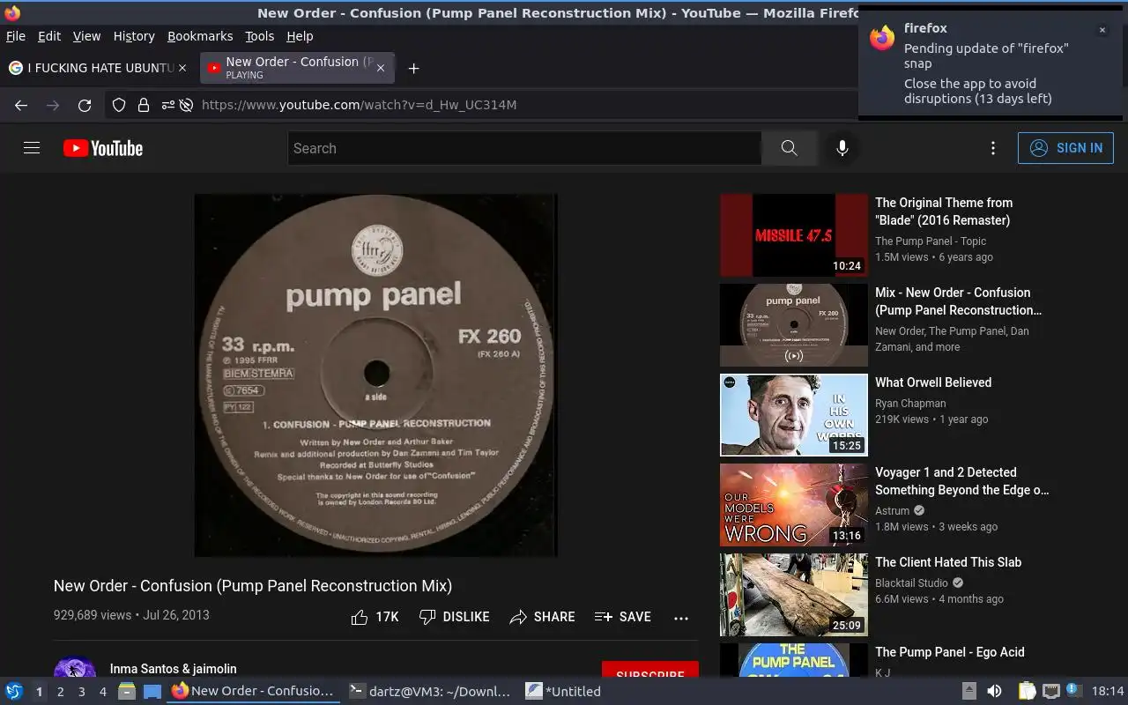1128x705 pixels.
Task: Dismiss the firefox snap notification
Action: [1102, 30]
